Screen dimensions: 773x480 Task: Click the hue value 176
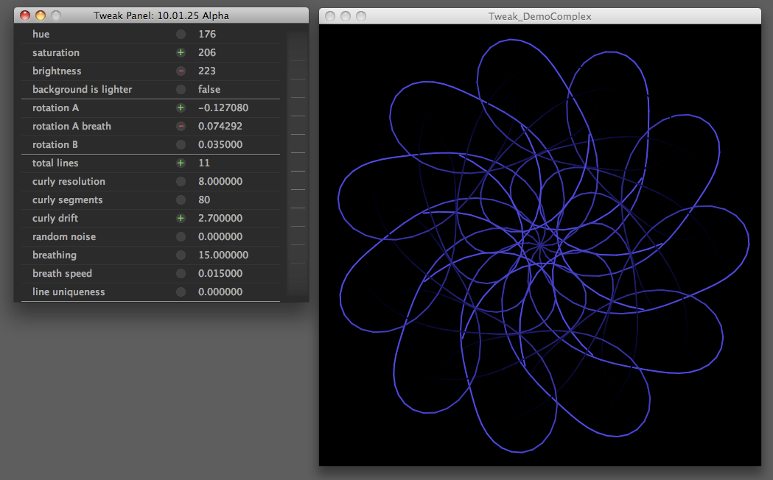pos(207,35)
